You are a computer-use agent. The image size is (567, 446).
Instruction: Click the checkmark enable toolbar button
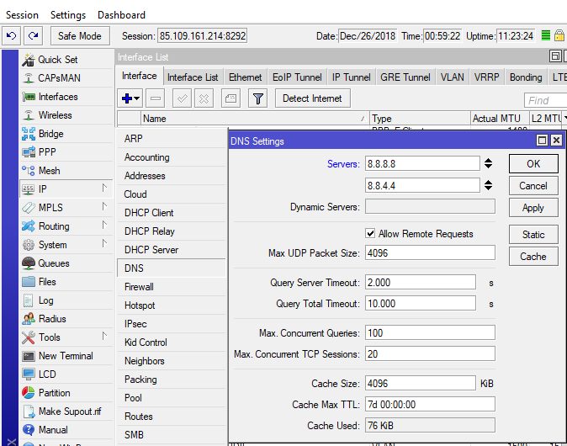coord(182,98)
